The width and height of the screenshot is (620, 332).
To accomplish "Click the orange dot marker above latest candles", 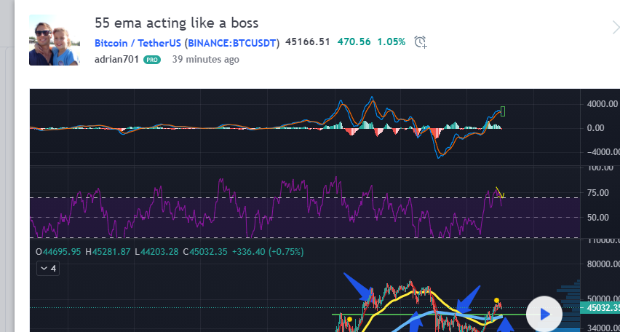I will coord(496,300).
